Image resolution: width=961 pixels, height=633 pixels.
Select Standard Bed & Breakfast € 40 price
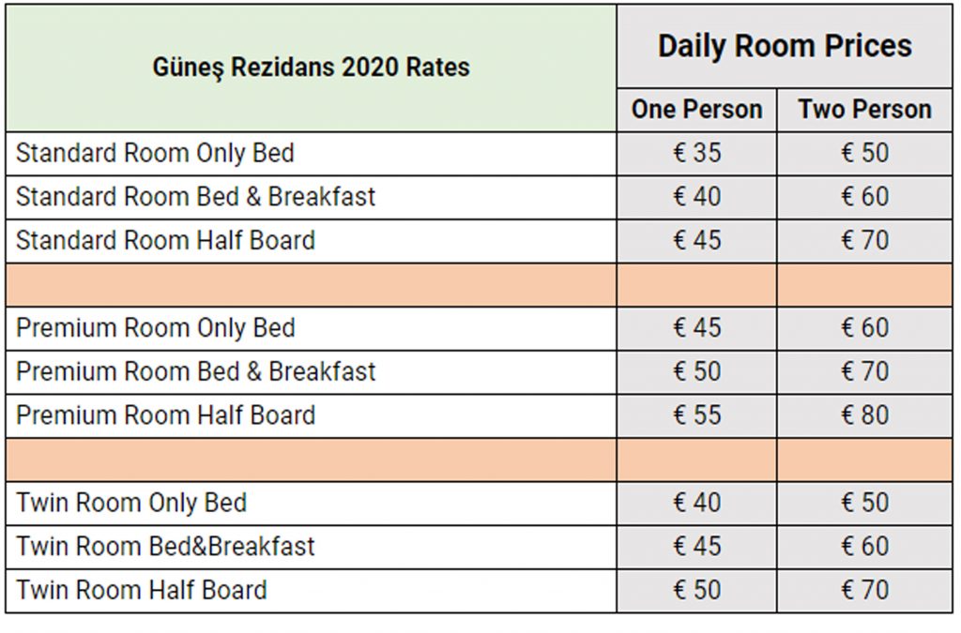click(697, 197)
